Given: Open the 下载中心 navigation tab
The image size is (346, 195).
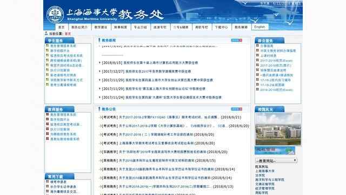Looking at the screenshot, I should pyautogui.click(x=221, y=27).
